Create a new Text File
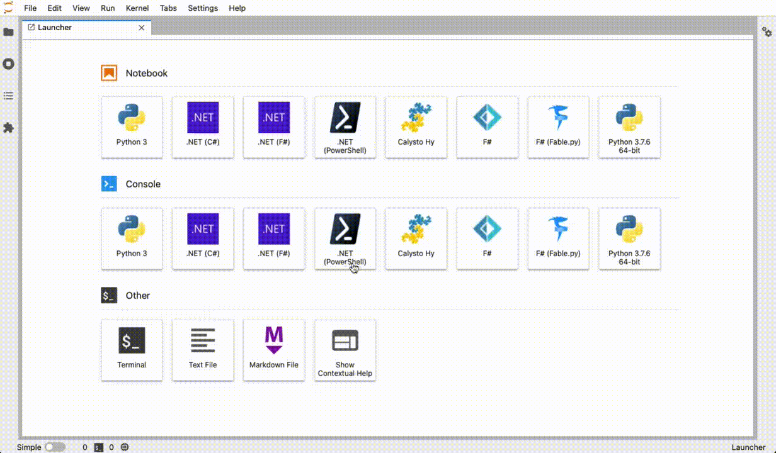This screenshot has width=776, height=453. pos(203,350)
